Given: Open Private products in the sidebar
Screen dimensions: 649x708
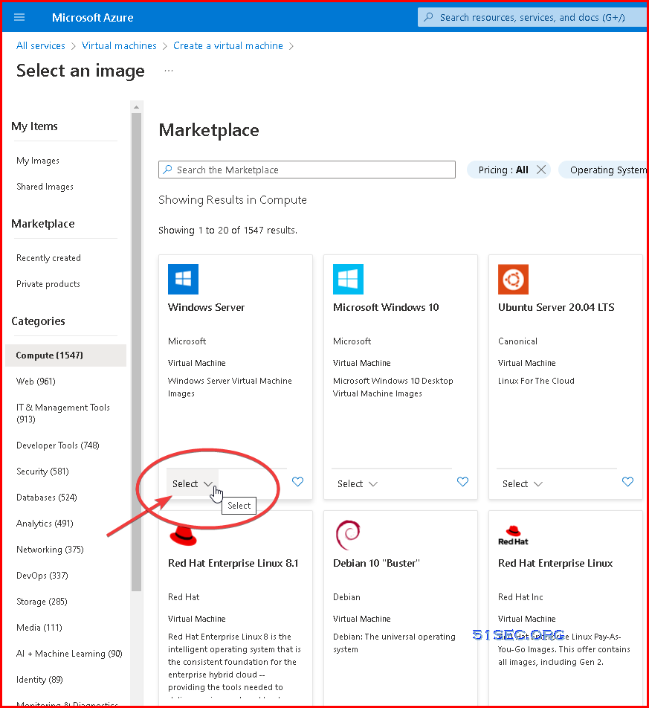Looking at the screenshot, I should point(48,284).
